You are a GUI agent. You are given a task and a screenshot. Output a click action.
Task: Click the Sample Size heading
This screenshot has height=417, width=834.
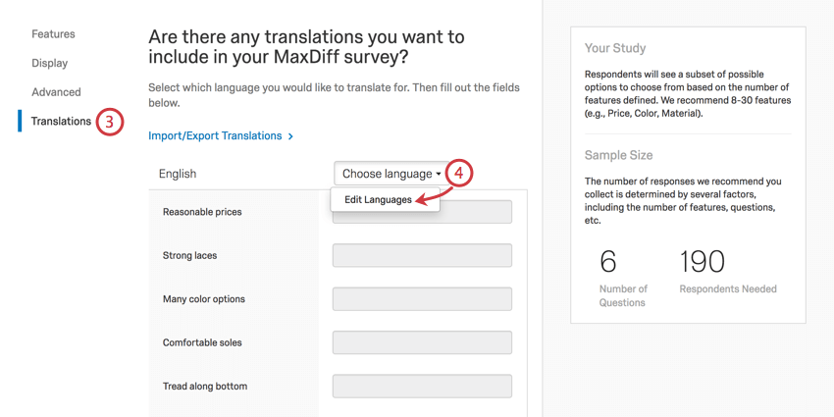click(x=618, y=155)
